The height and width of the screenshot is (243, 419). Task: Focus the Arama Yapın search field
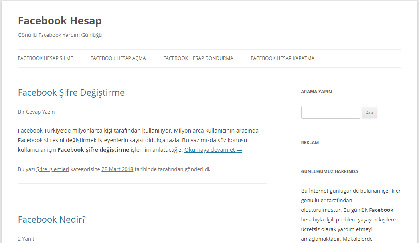pos(330,112)
